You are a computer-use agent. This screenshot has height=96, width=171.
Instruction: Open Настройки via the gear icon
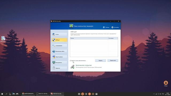click(x=112, y=27)
